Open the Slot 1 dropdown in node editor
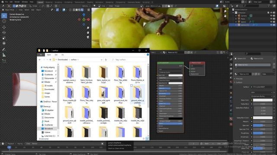This screenshot has width=277, height=155. 156,53
